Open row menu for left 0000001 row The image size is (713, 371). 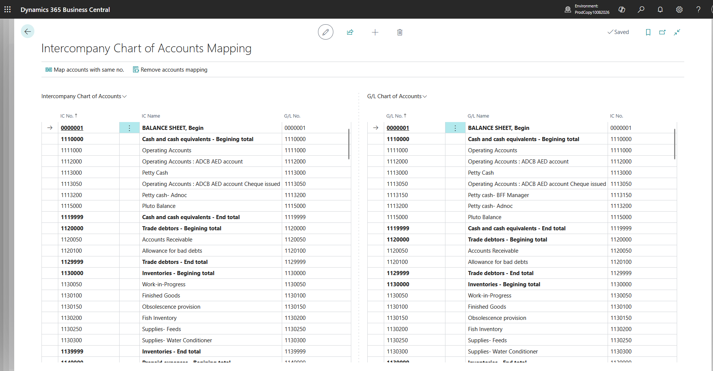click(x=129, y=128)
